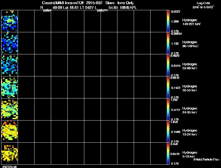Click the colorbar maximum '-0.6227'
The height and width of the screenshot is (168, 221).
pyautogui.click(x=175, y=12)
